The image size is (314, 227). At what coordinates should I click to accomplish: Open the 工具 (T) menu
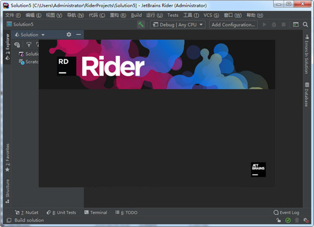tap(191, 15)
